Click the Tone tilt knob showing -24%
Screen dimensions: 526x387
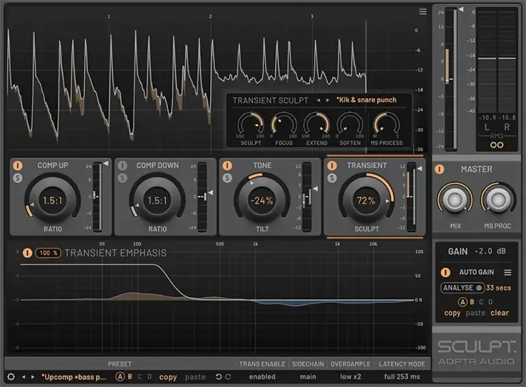click(262, 201)
